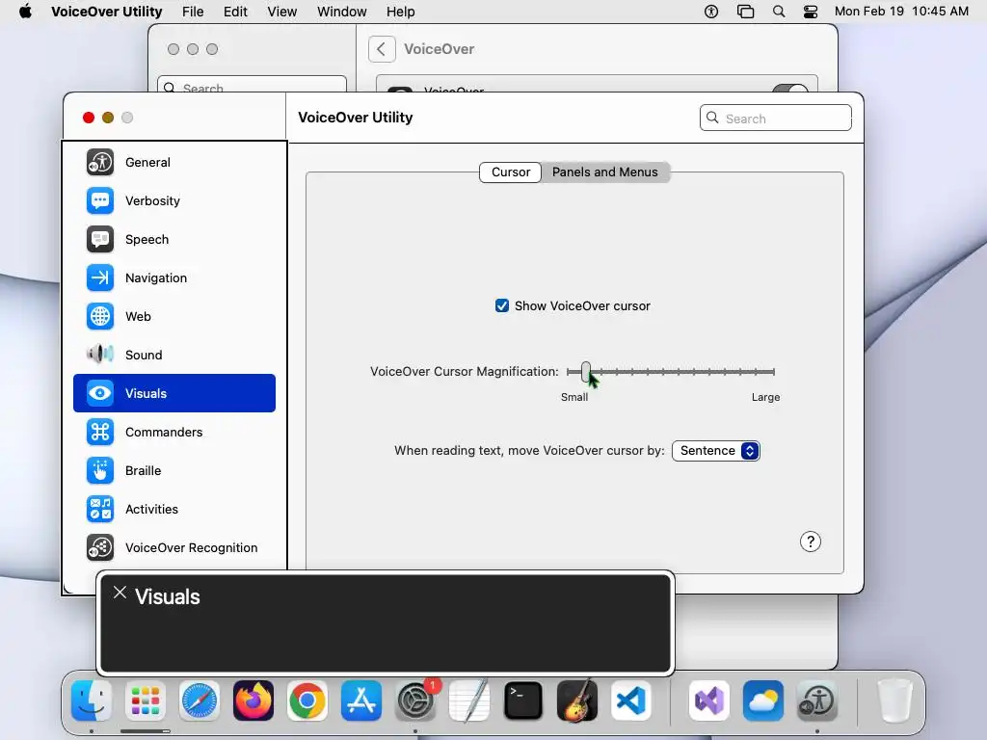This screenshot has height=740, width=987.
Task: Switch to Panels and Menus tab
Action: pyautogui.click(x=605, y=172)
